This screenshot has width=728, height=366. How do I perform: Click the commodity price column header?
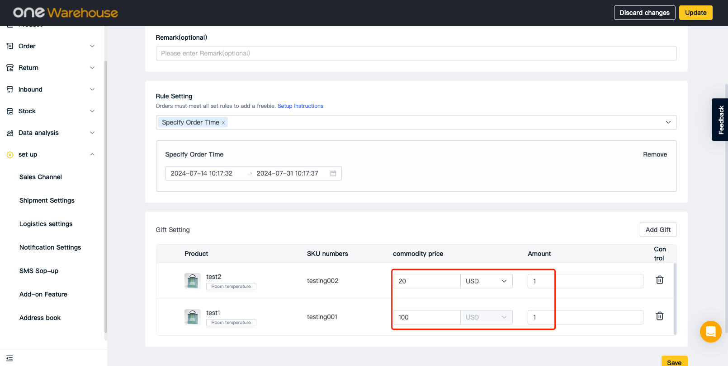click(418, 254)
